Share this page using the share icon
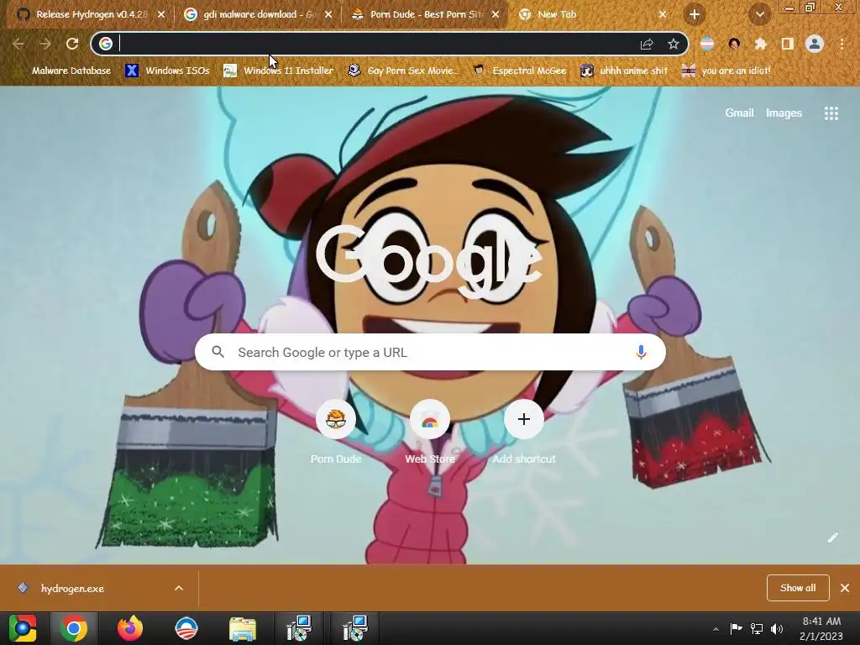 [x=647, y=44]
